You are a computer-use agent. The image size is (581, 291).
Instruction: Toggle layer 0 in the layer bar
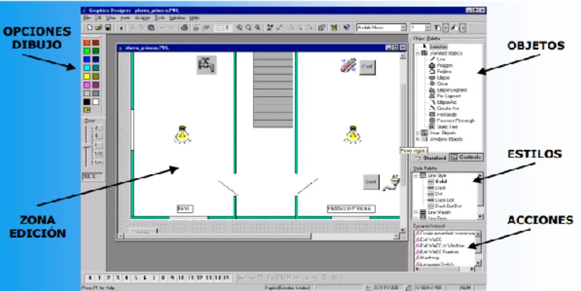click(90, 277)
